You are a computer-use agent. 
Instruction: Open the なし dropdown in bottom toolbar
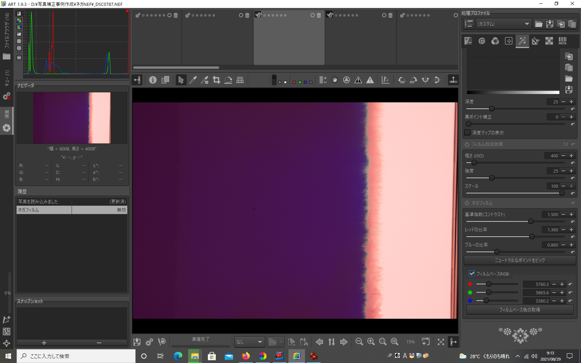point(249,342)
